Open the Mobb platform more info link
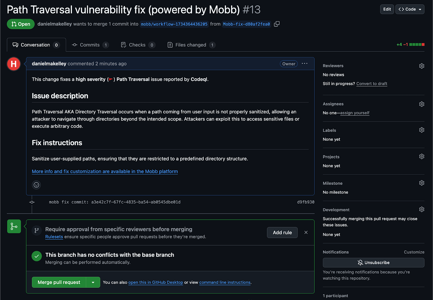Image resolution: width=433 pixels, height=300 pixels. coord(105,171)
